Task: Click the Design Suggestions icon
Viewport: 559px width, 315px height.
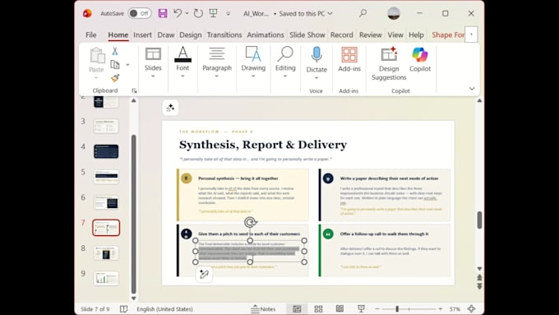Action: pyautogui.click(x=389, y=55)
